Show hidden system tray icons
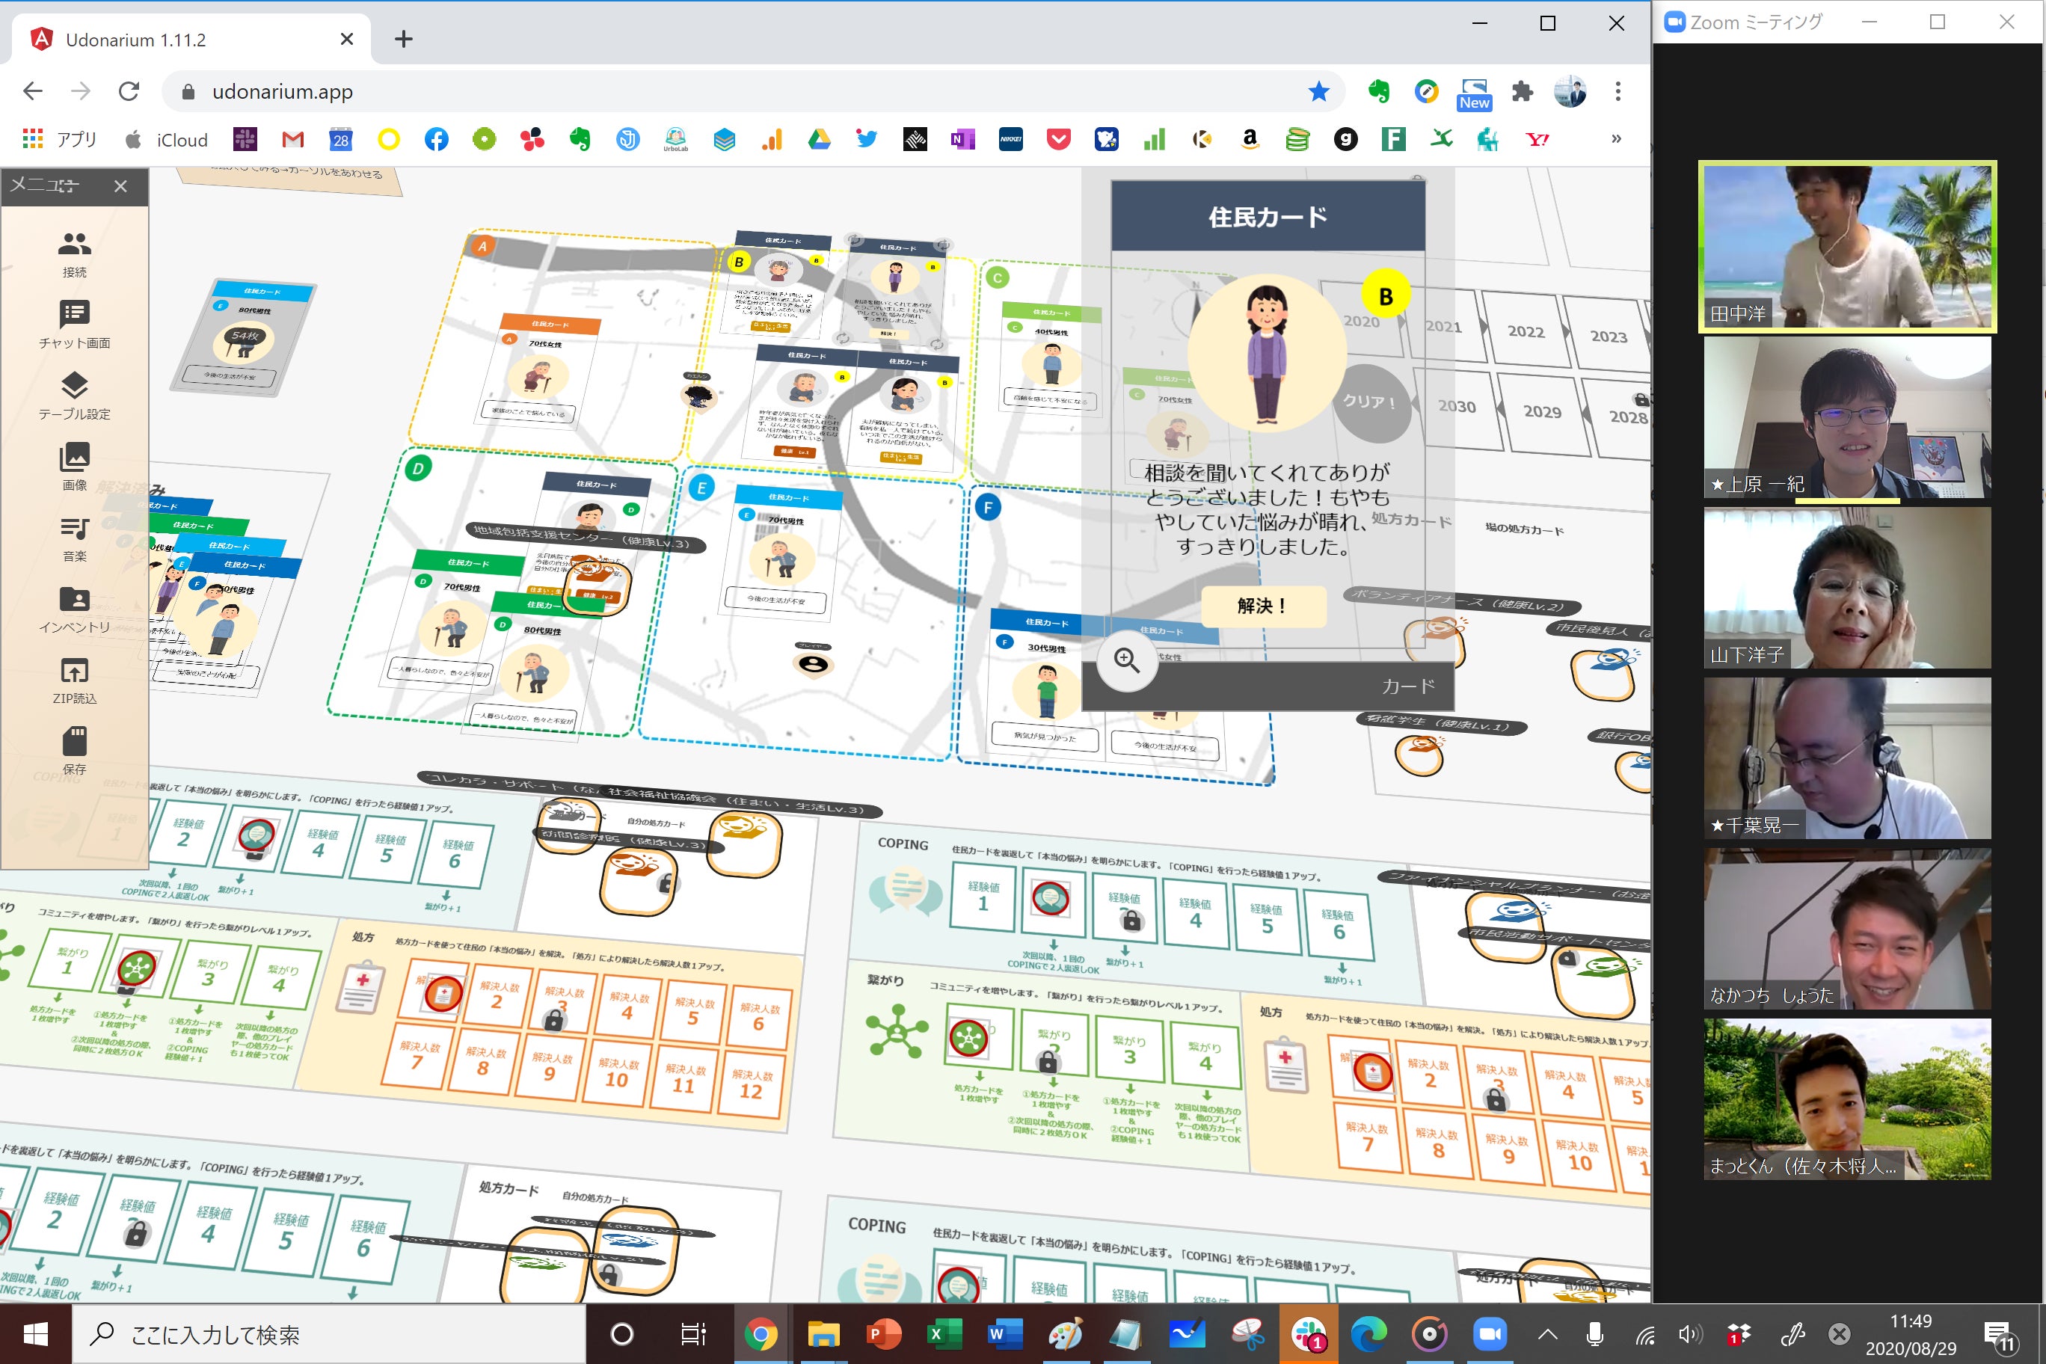Viewport: 2046px width, 1364px height. click(x=1547, y=1333)
